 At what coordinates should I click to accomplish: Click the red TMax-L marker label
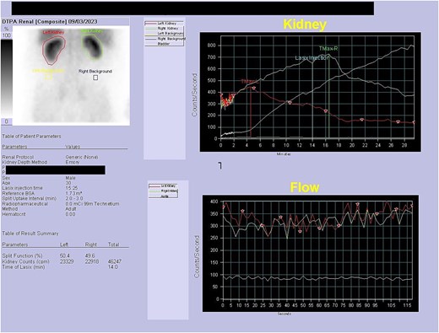[x=249, y=82]
